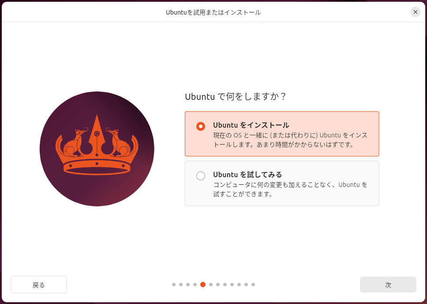Click the 'Ubuntu で何をしますか？' heading
Image resolution: width=427 pixels, height=304 pixels.
tap(236, 97)
